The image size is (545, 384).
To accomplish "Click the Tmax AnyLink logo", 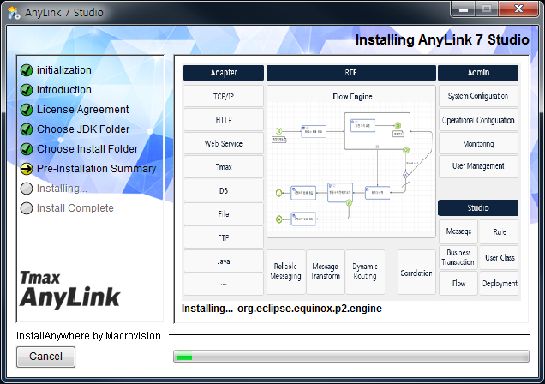I will (x=70, y=288).
